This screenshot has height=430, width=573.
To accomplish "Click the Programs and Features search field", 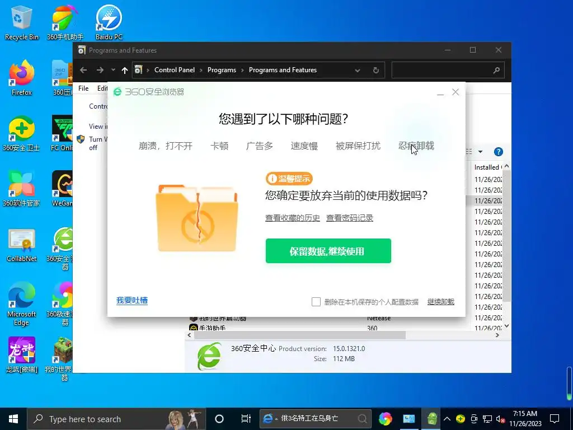I will pyautogui.click(x=448, y=70).
